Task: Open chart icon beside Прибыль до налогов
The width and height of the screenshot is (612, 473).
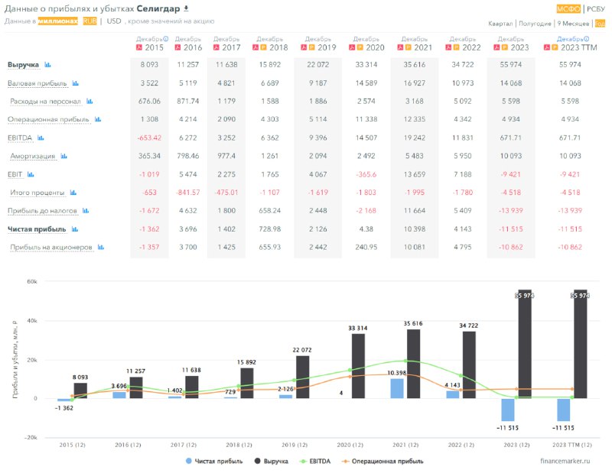Action: (86, 211)
